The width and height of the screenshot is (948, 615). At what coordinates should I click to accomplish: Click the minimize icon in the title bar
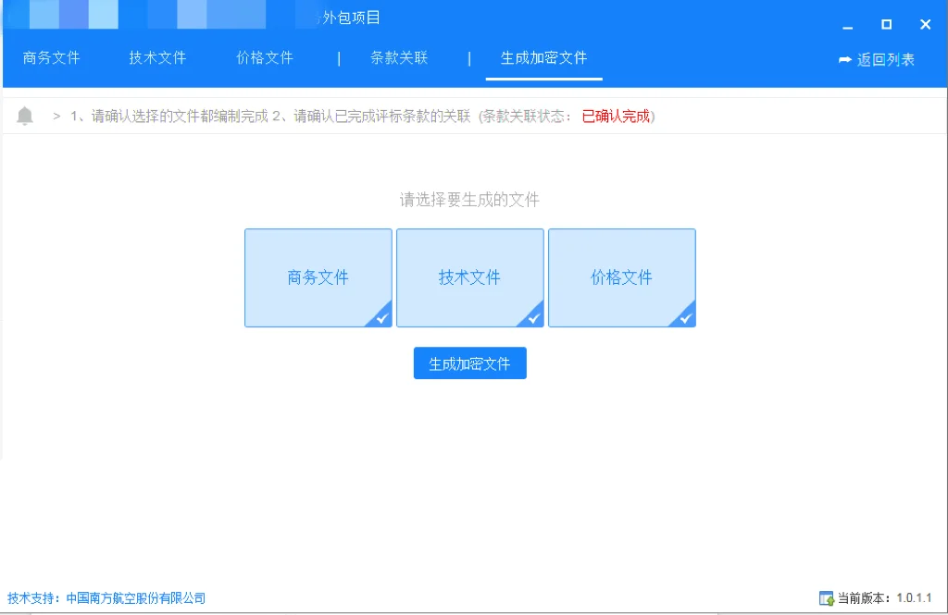[x=846, y=26]
